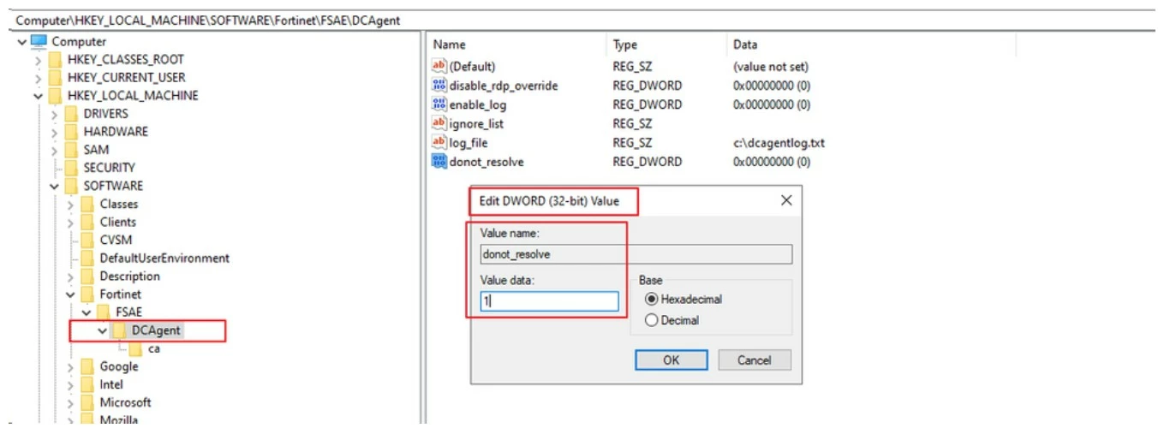Click the HKEY_CLASSES_ROOT folder icon
Screen dimensions: 1170x434
point(56,59)
